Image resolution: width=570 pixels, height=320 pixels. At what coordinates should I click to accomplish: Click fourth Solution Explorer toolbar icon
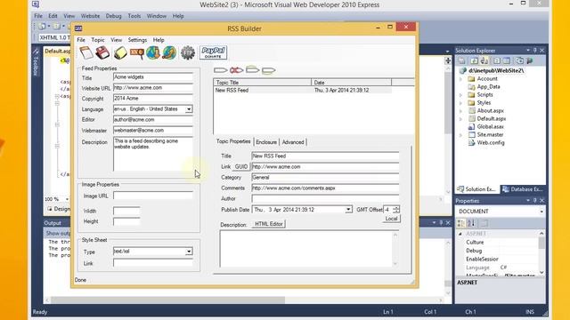[x=497, y=61]
